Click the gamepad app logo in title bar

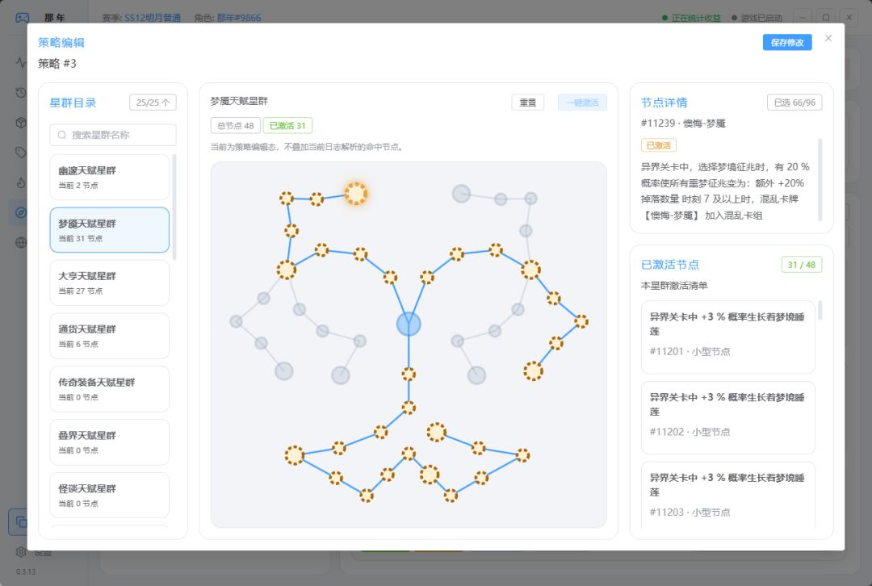[x=23, y=17]
